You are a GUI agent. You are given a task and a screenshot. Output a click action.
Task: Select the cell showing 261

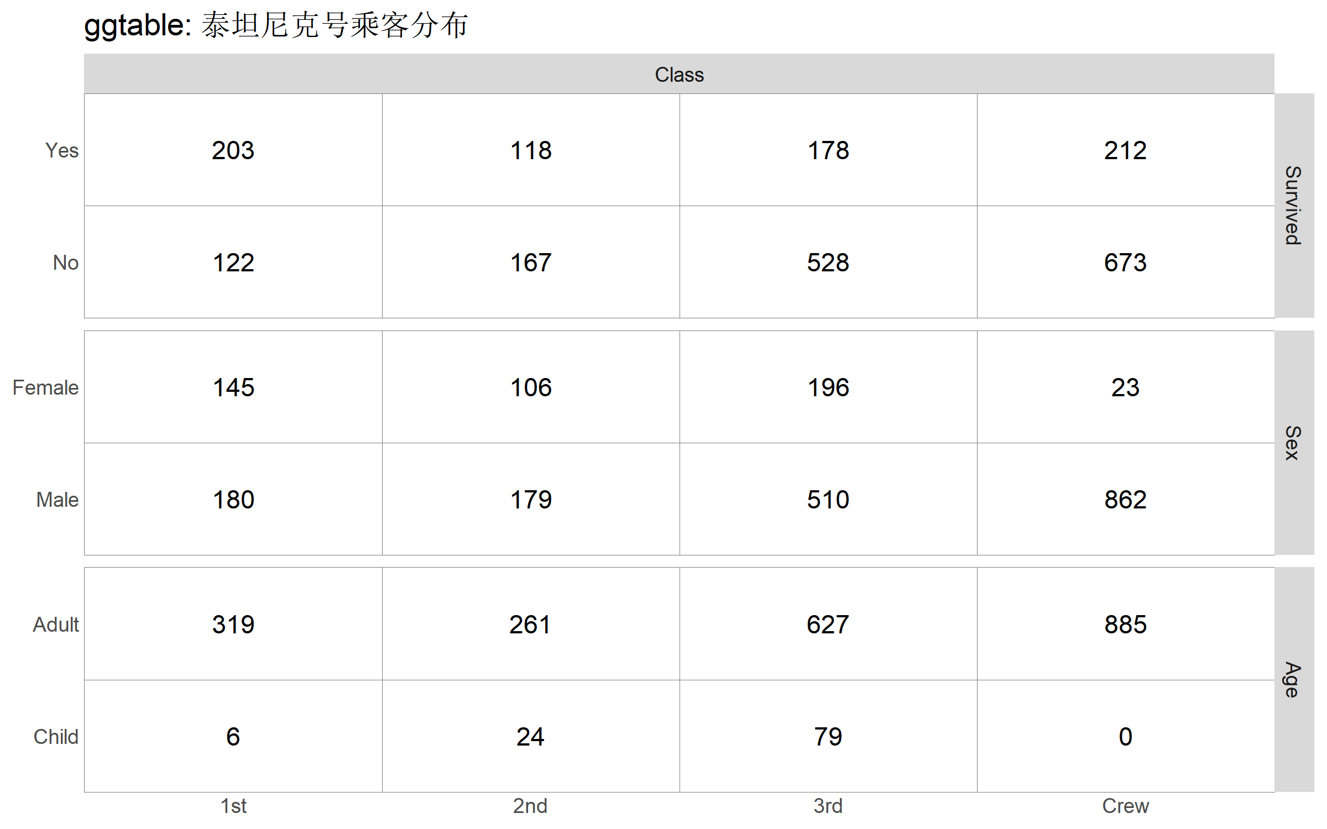[x=530, y=625]
